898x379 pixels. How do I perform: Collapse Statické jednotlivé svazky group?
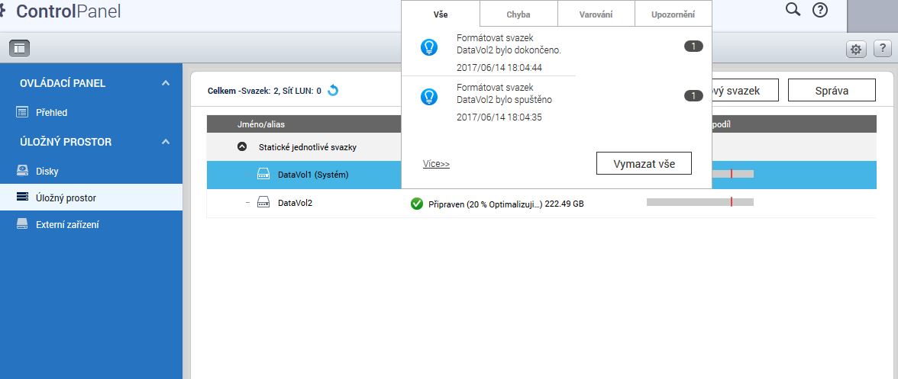pyautogui.click(x=242, y=146)
